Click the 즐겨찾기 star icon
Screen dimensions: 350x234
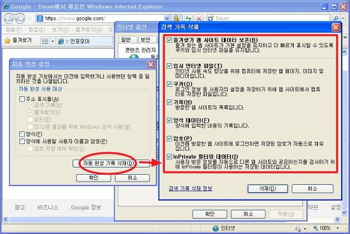coord(8,41)
